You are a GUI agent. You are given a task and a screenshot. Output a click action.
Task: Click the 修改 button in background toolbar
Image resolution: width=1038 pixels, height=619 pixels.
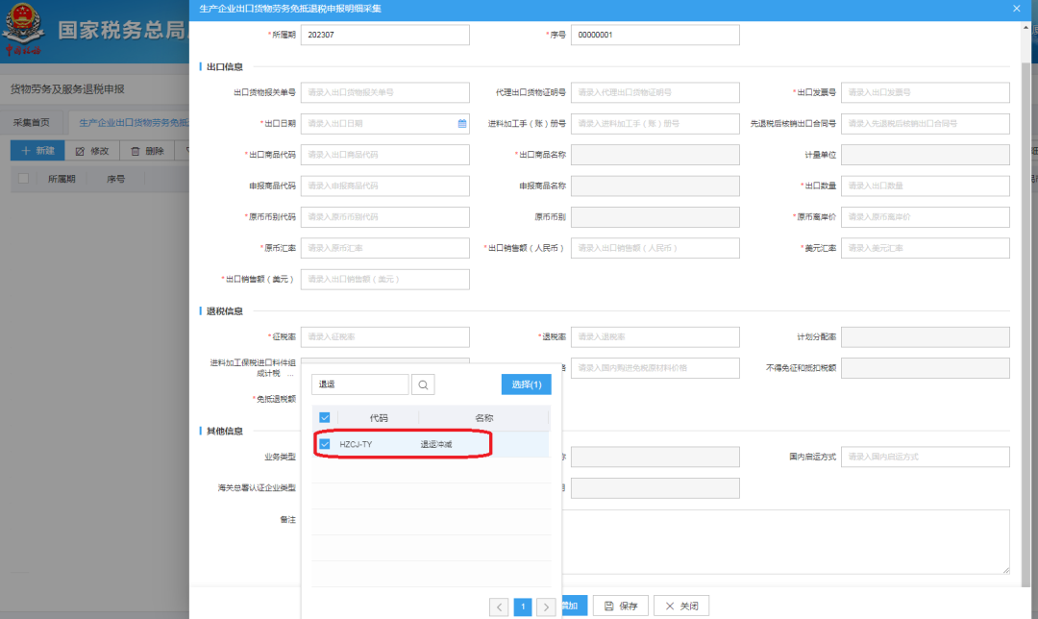point(92,151)
